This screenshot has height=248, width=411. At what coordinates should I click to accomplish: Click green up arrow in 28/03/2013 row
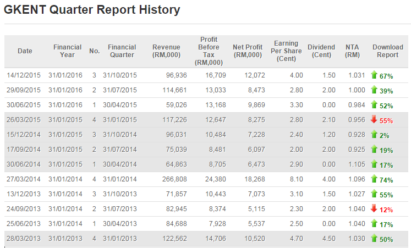(x=374, y=238)
